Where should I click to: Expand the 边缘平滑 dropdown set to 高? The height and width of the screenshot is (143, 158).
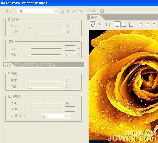tap(56, 116)
